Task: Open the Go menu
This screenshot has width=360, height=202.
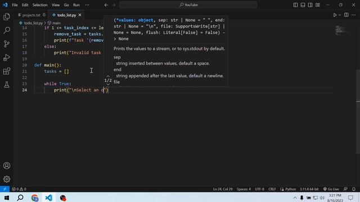Action: 66,5
